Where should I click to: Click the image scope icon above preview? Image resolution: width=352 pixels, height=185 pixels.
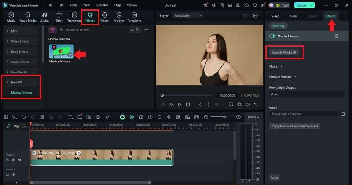point(256,15)
